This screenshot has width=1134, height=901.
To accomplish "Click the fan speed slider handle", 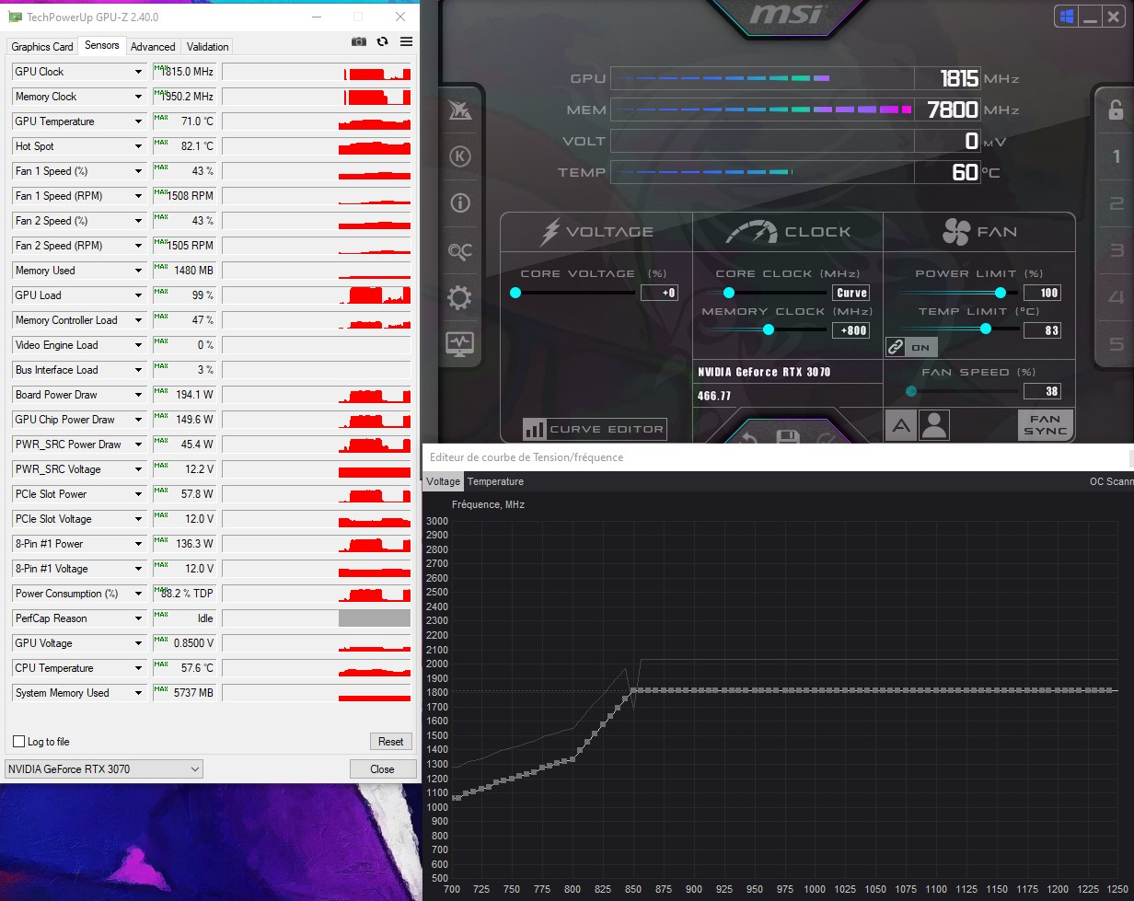I will click(x=911, y=391).
